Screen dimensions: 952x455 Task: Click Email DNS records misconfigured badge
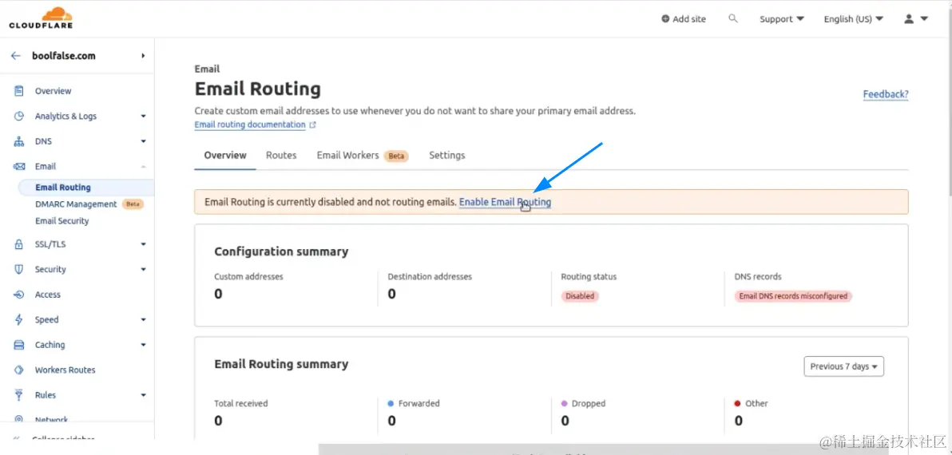(x=794, y=297)
